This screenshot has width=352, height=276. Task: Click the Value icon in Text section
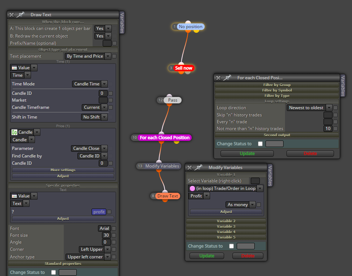[14, 196]
